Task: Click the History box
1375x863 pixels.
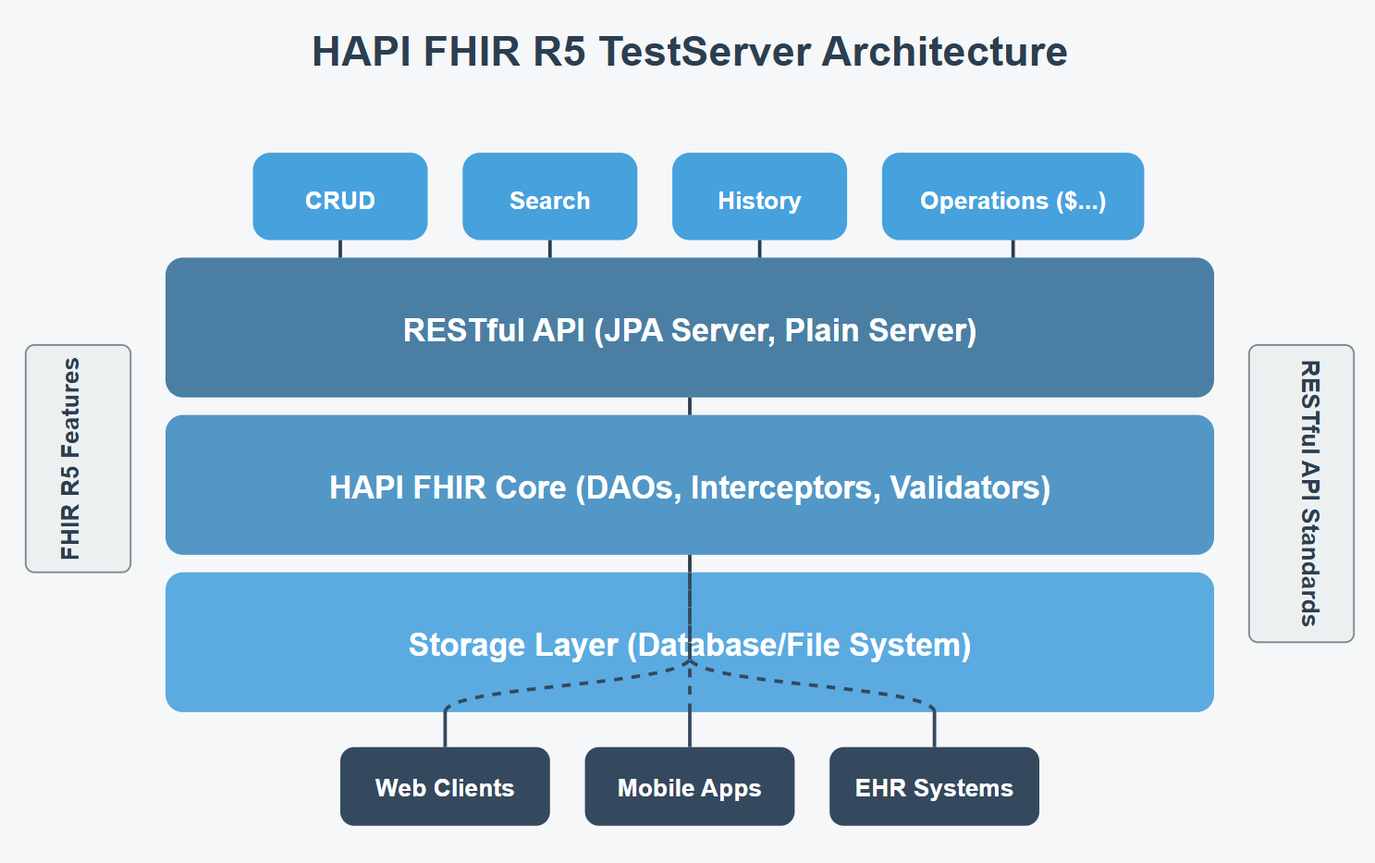Action: (x=759, y=196)
